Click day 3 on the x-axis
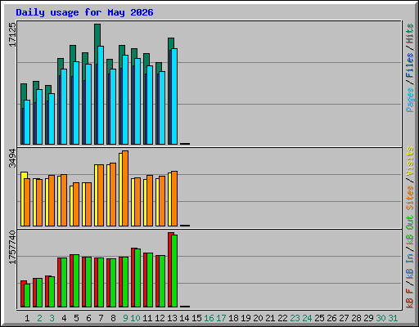 (x=52, y=318)
